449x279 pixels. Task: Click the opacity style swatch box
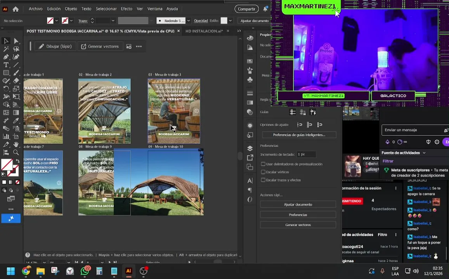point(224,21)
